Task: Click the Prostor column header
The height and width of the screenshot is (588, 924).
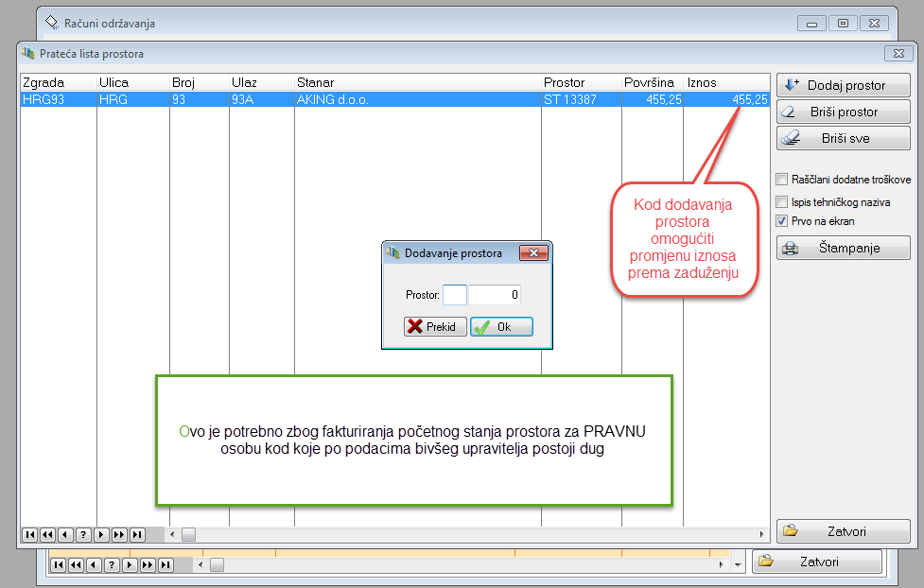Action: [582, 82]
